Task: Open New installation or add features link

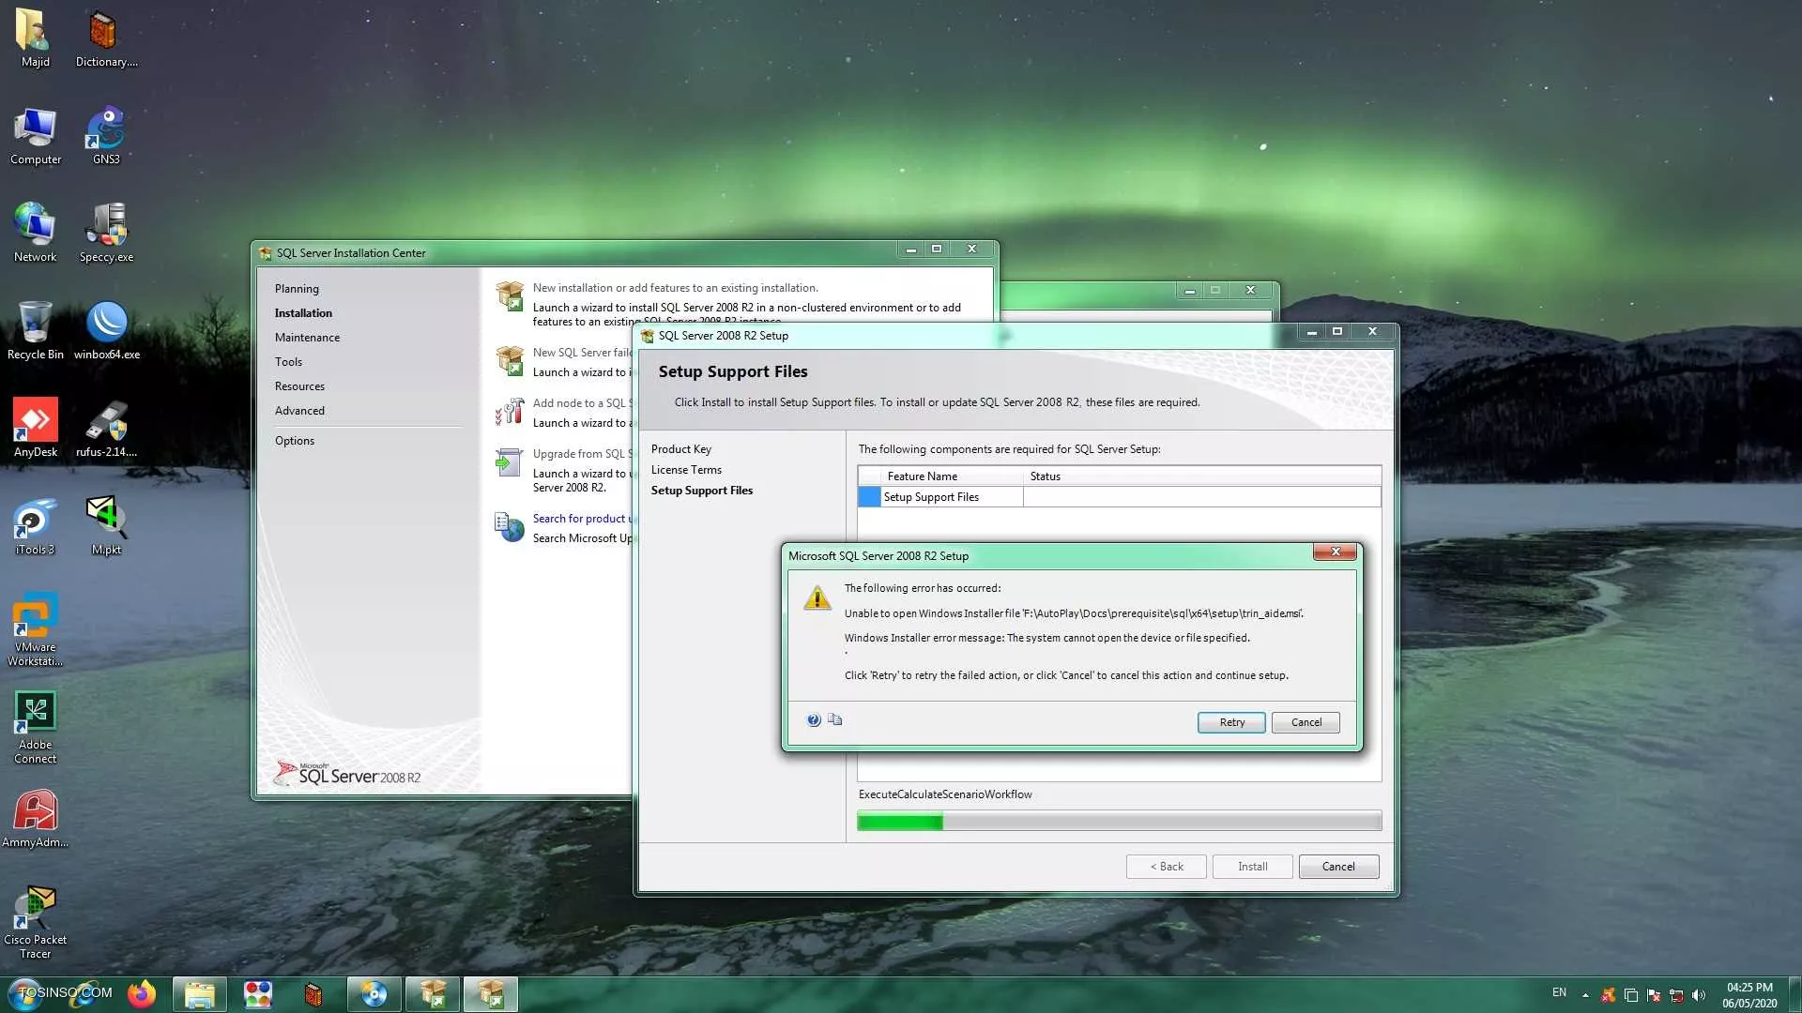Action: [x=675, y=288]
